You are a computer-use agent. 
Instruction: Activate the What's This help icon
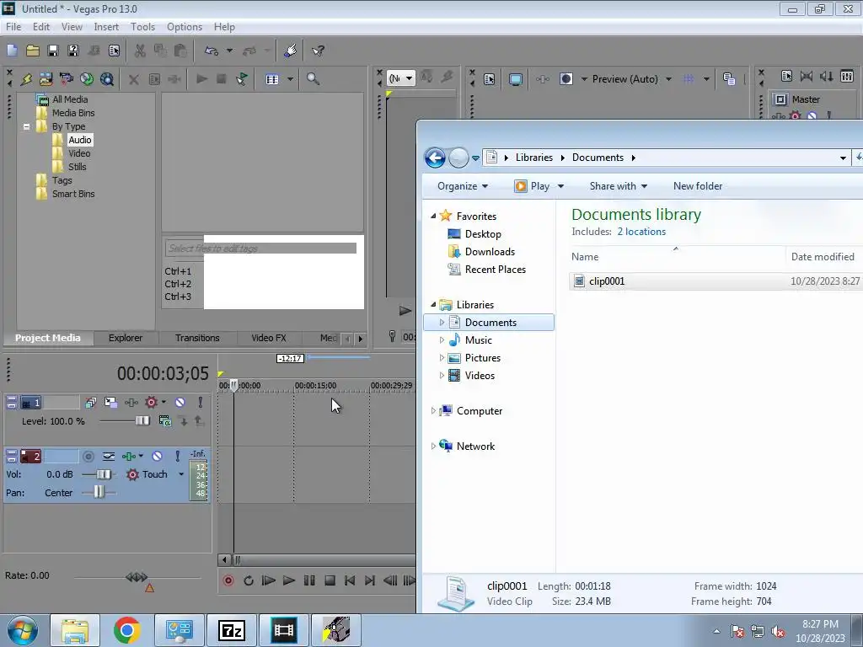click(318, 51)
